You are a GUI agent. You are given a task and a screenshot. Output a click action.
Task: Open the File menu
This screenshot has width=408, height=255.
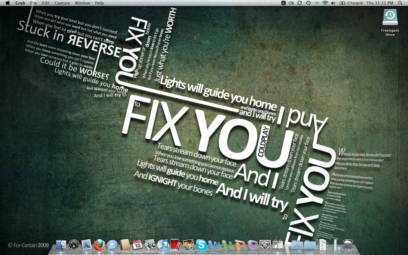(33, 3)
